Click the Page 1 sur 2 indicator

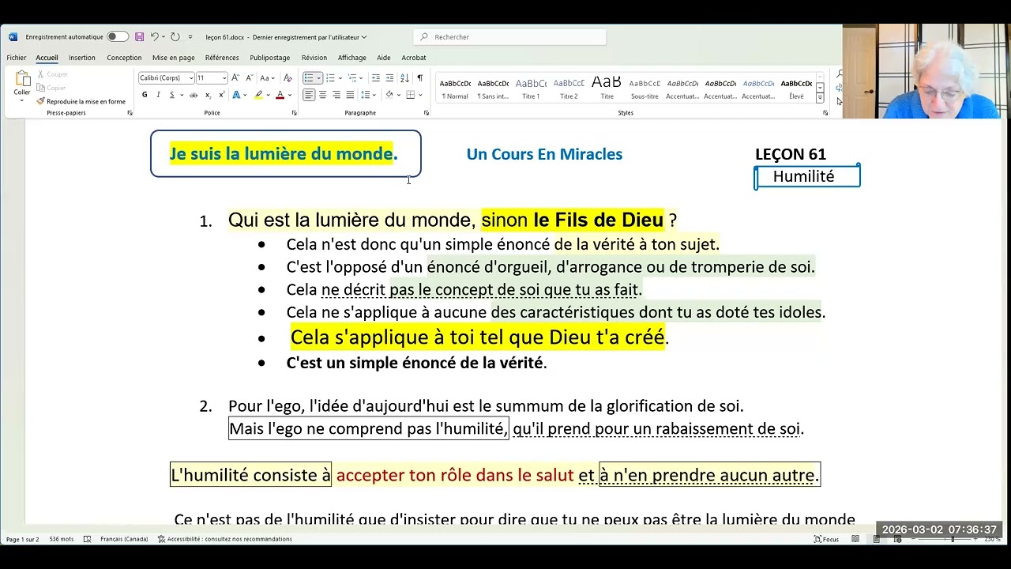[22, 539]
